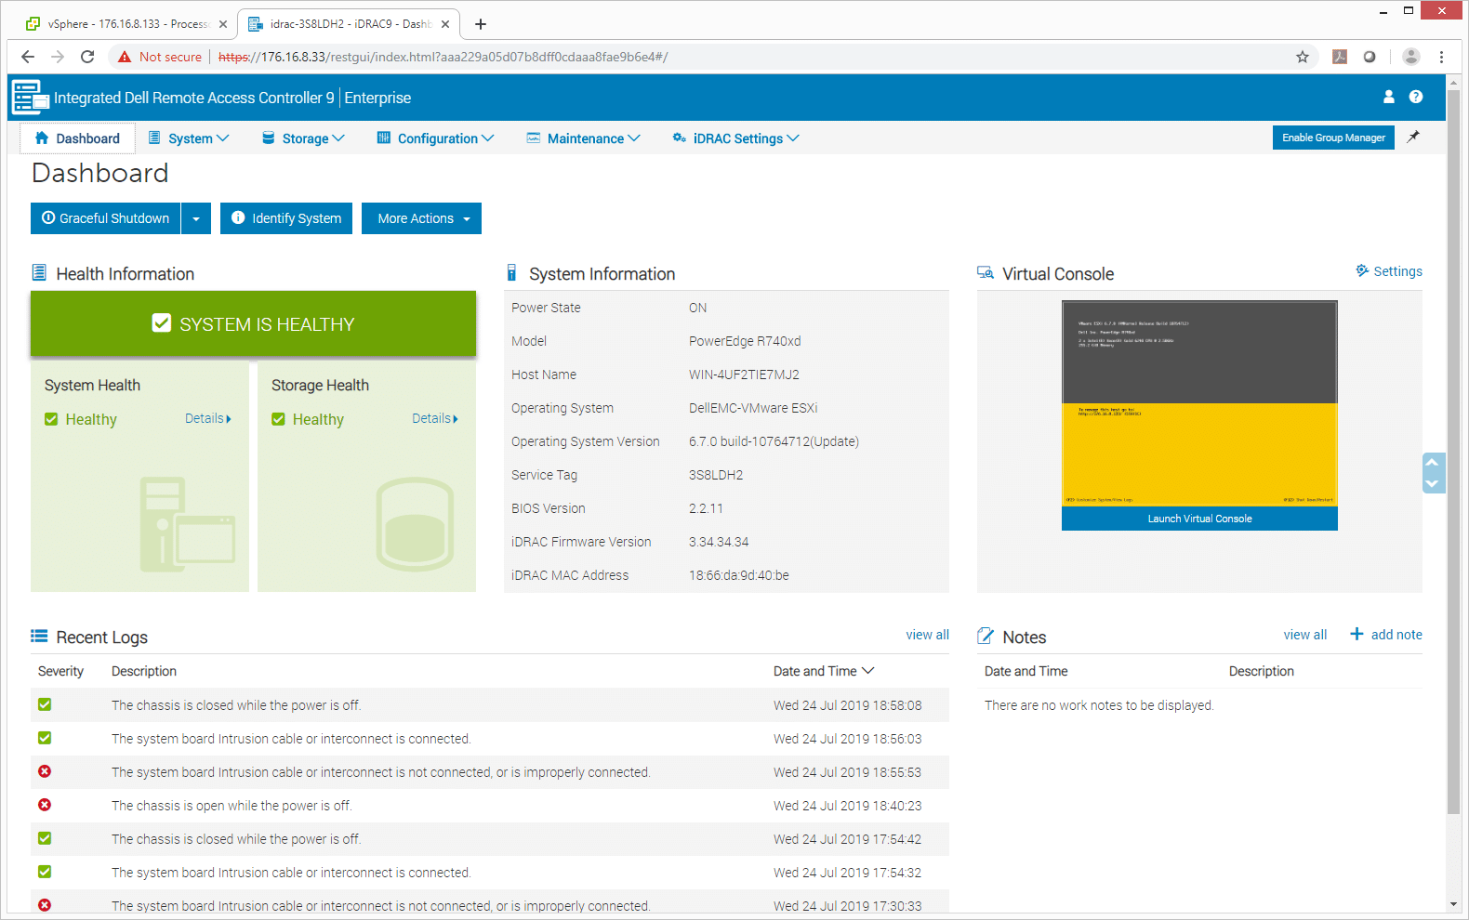Screen dimensions: 1469x920
Task: Click the virtual console preview thumbnail
Action: [1199, 403]
